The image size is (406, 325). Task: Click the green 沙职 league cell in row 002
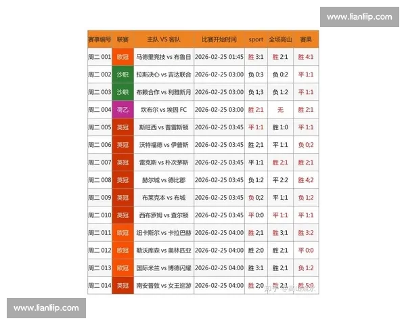pos(122,74)
